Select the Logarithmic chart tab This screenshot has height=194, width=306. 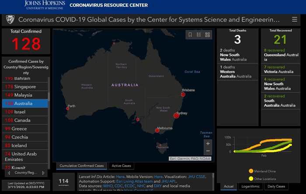click(x=250, y=187)
